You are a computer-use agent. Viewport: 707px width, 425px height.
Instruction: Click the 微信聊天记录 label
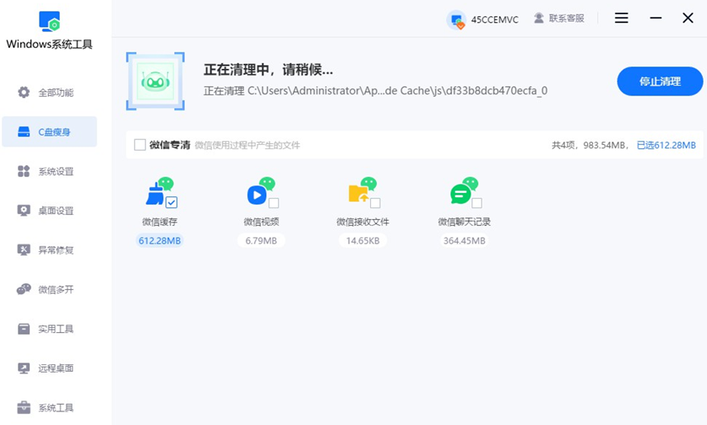(464, 222)
